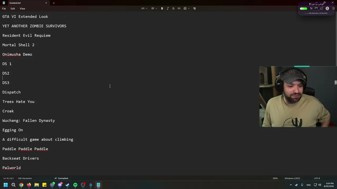Open the H1 heading style dropdown

click(144, 8)
